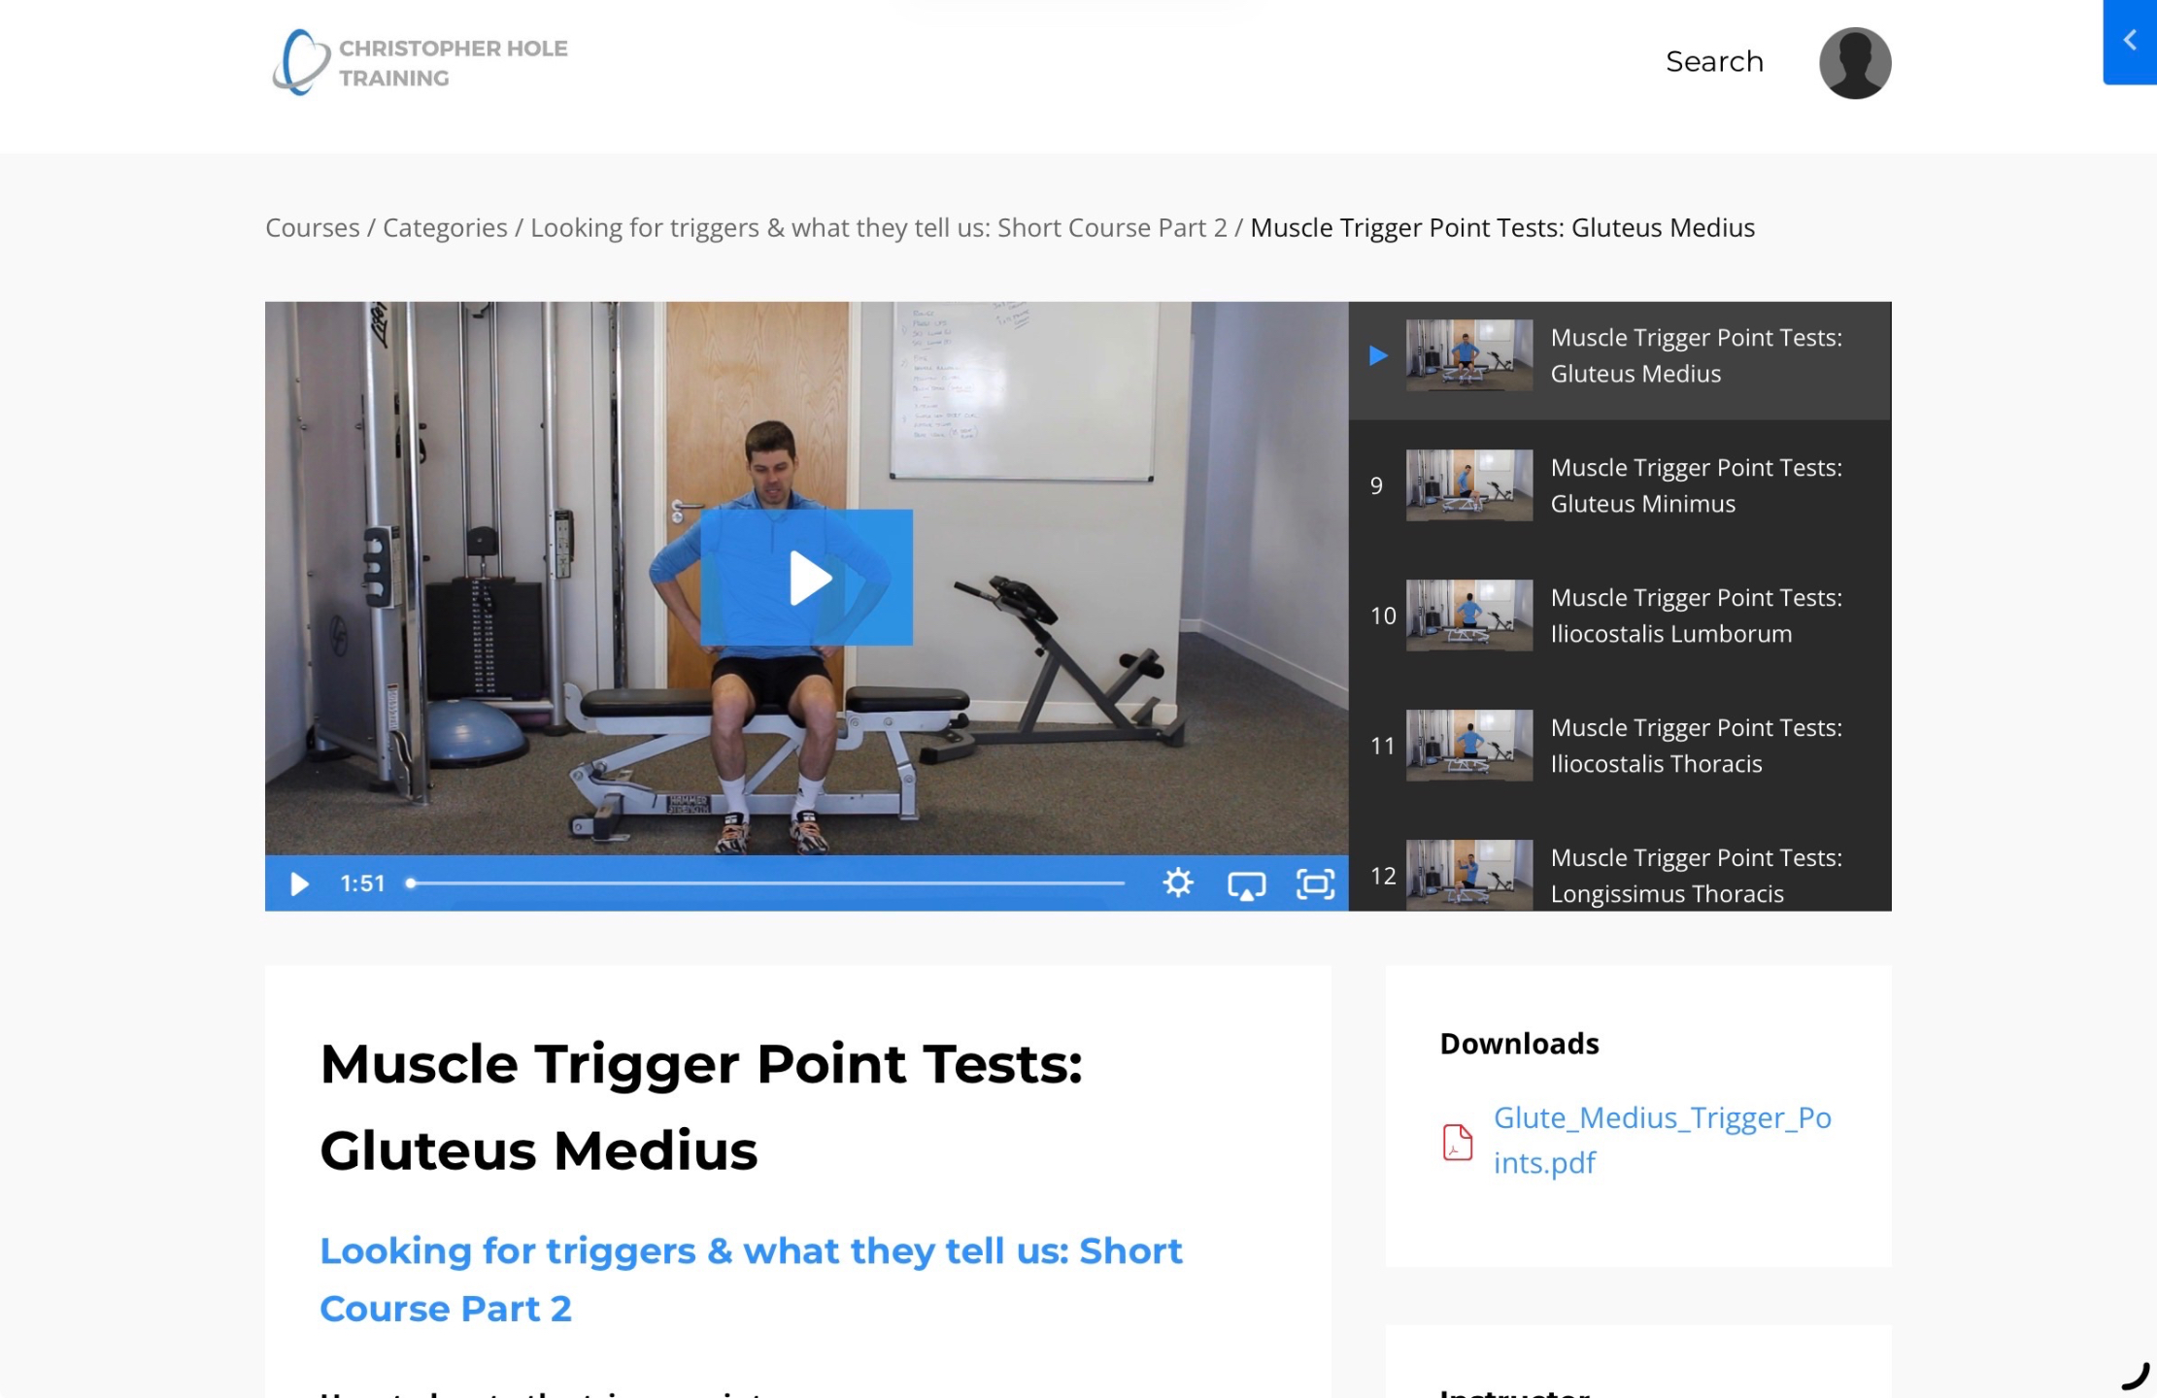Click the video progress bar
This screenshot has width=2157, height=1398.
(x=765, y=883)
